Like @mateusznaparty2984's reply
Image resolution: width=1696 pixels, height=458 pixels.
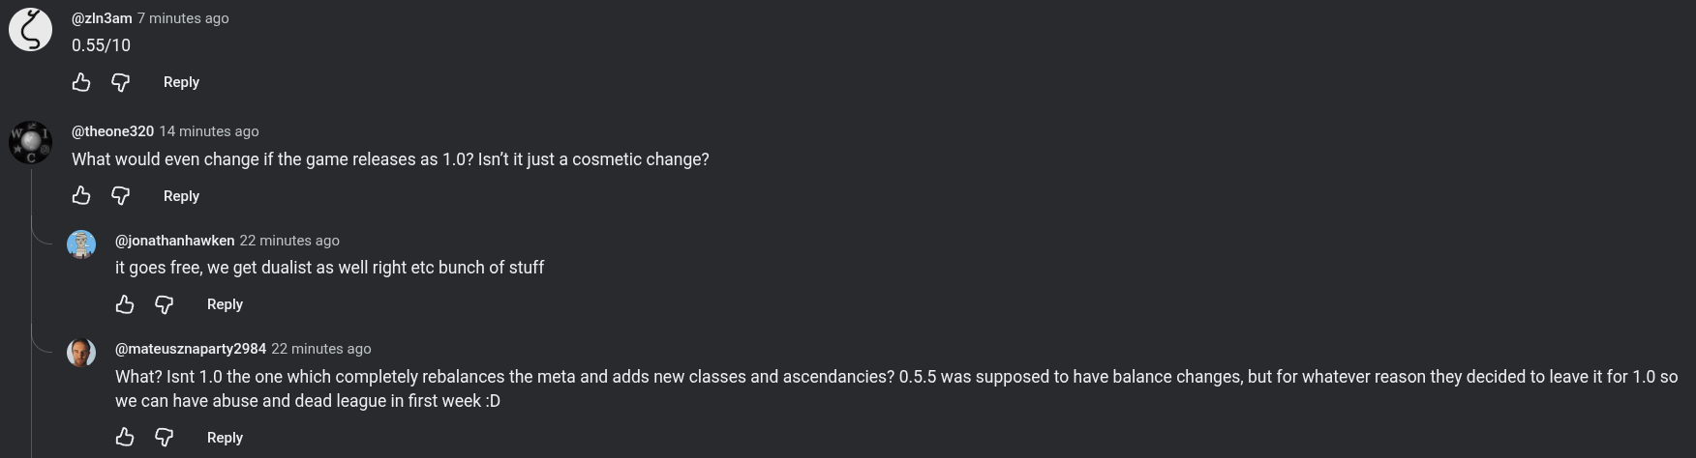point(125,437)
